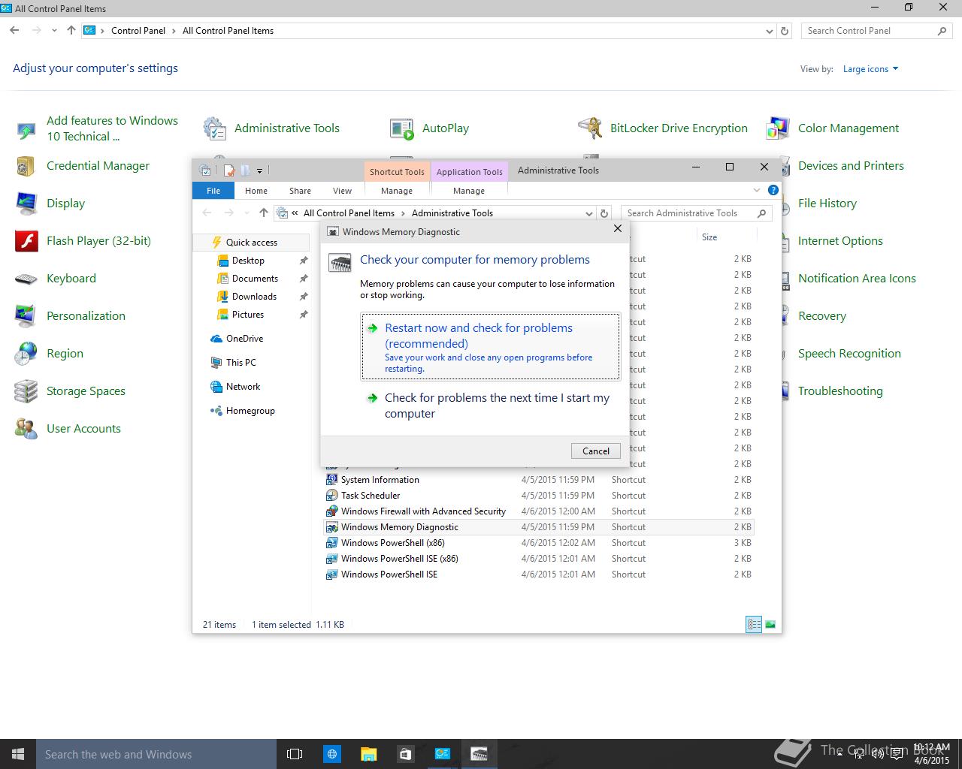
Task: Expand the Explorer ribbon chevron
Action: click(757, 190)
